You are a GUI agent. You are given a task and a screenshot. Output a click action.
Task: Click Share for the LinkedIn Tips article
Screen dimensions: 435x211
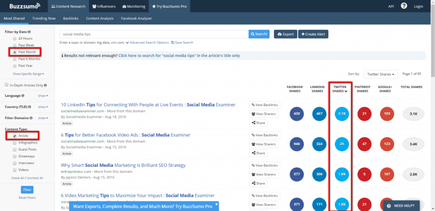tap(258, 123)
